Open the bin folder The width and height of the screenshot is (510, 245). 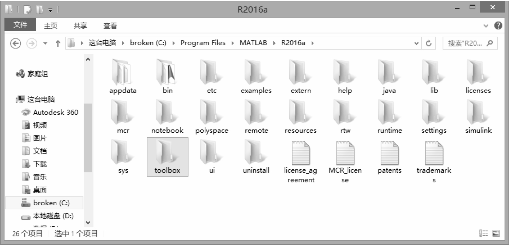[x=167, y=76]
